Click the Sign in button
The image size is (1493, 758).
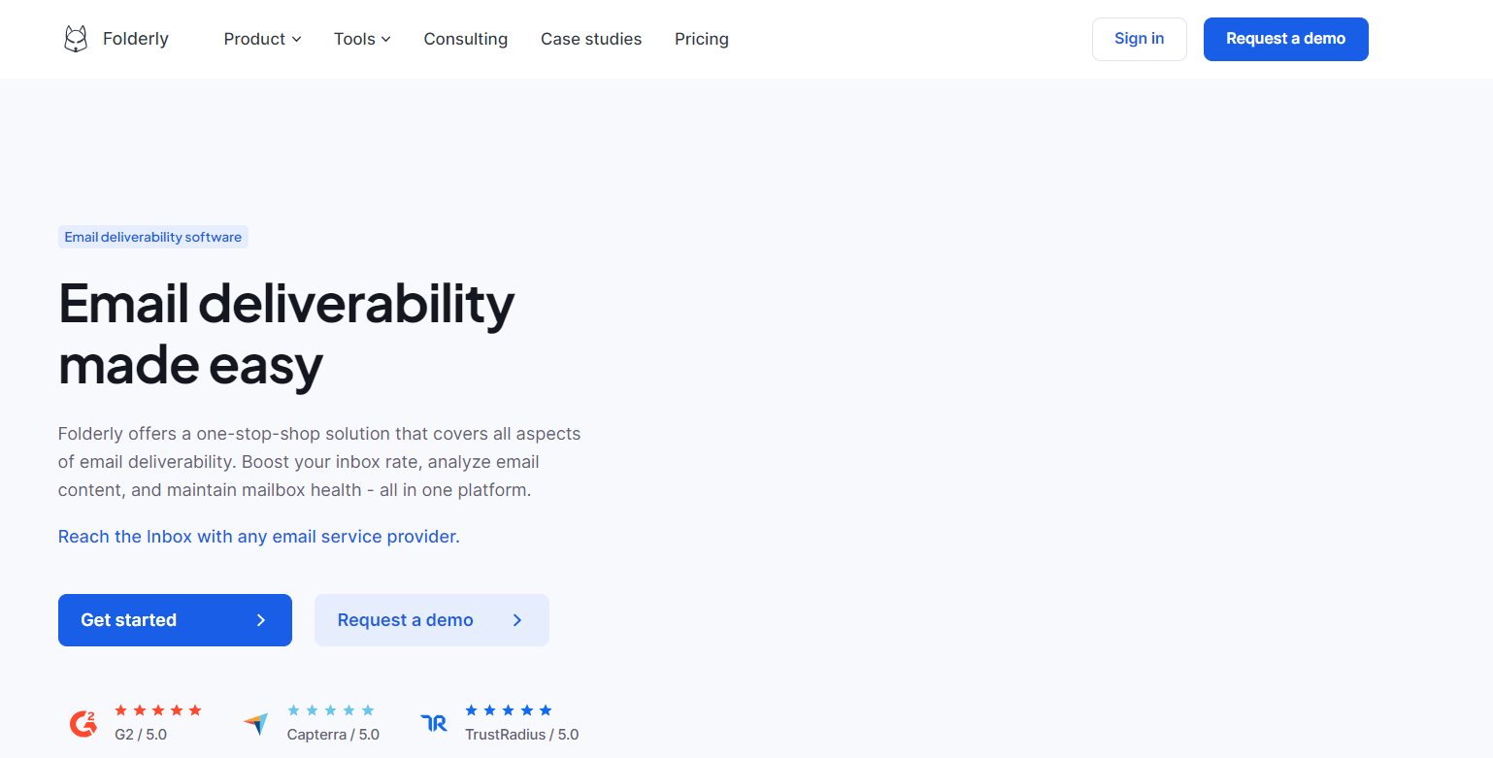click(x=1139, y=39)
